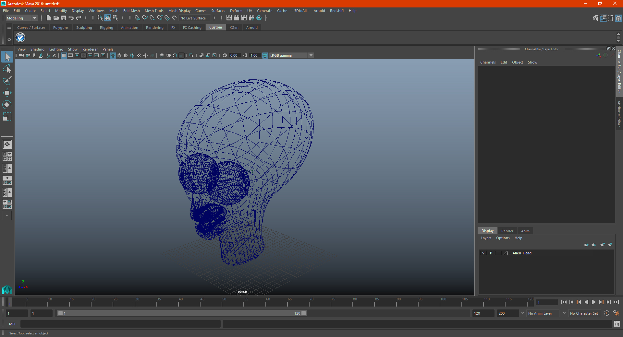Redo the last action

pos(79,18)
